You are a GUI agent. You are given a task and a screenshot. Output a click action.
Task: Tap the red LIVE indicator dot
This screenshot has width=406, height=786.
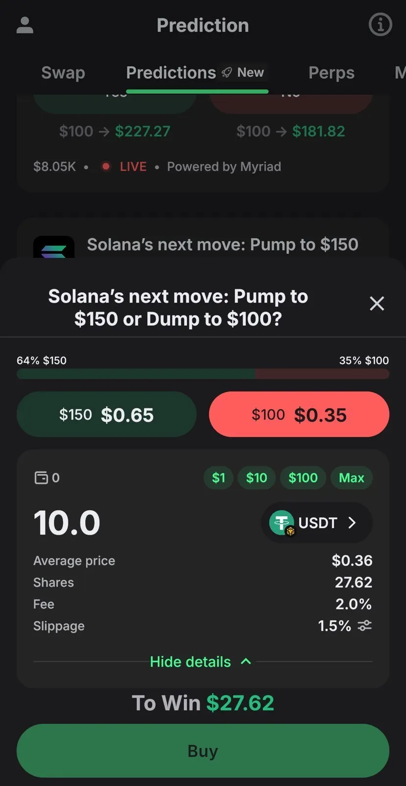pyautogui.click(x=105, y=167)
